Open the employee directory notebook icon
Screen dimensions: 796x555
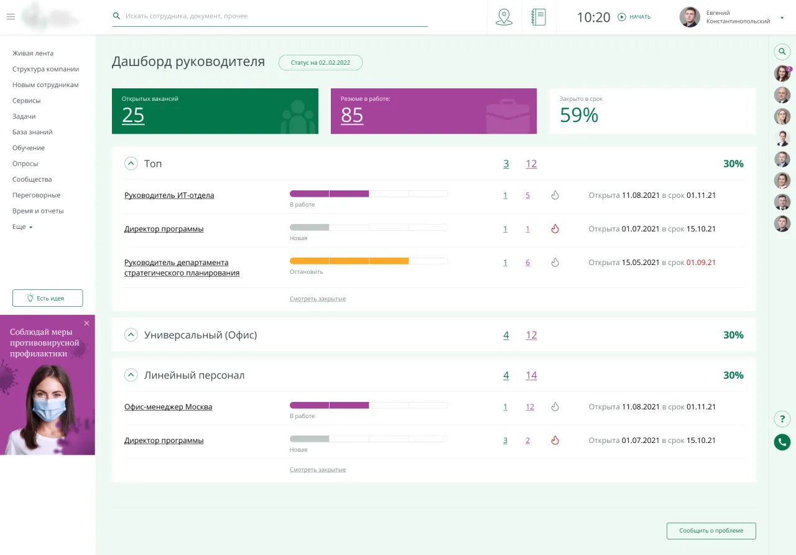(x=537, y=17)
